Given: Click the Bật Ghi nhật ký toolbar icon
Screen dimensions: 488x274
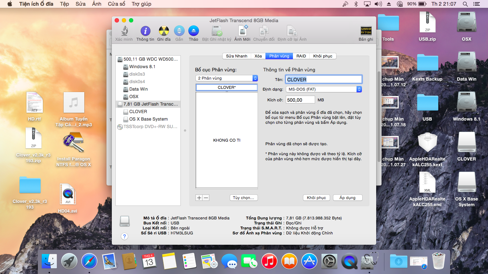Looking at the screenshot, I should click(x=217, y=31).
